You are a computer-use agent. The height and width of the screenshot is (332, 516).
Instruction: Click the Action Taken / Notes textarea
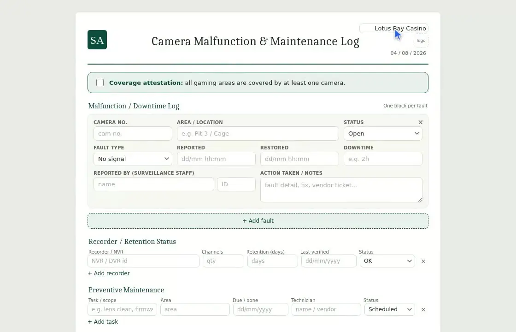(x=341, y=190)
